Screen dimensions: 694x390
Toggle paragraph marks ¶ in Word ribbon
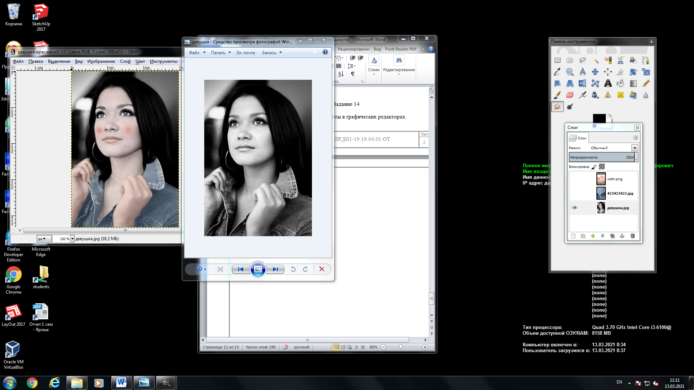point(353,74)
